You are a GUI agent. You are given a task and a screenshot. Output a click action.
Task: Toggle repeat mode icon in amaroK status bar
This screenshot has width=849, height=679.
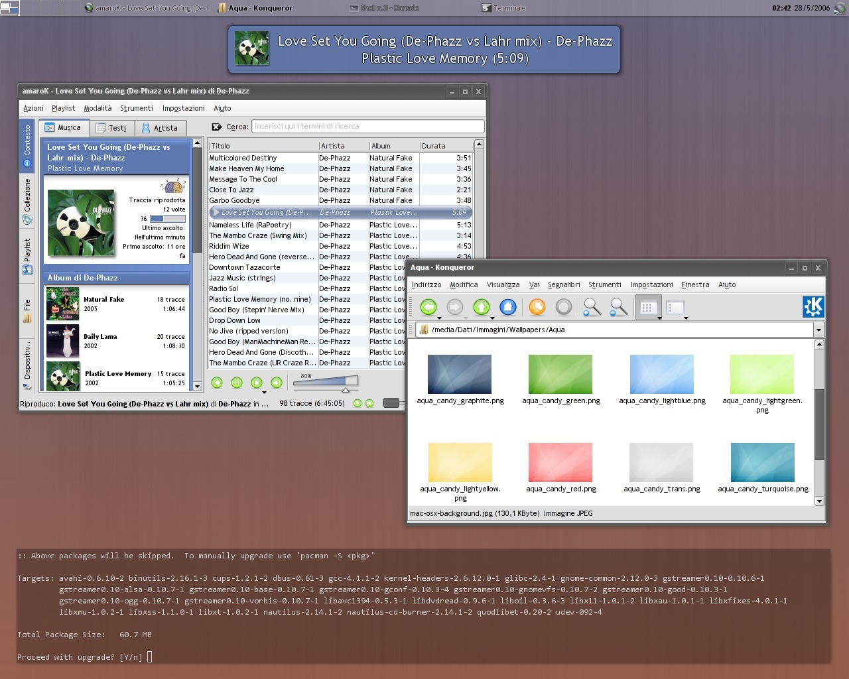click(369, 403)
